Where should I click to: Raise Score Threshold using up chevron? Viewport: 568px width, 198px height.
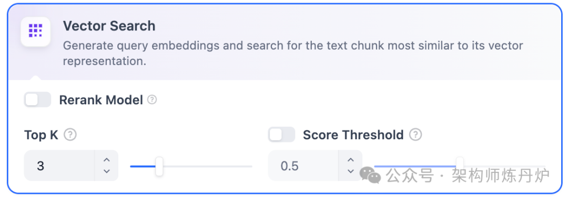350,160
